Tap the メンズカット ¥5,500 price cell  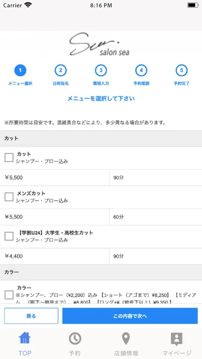click(x=55, y=217)
